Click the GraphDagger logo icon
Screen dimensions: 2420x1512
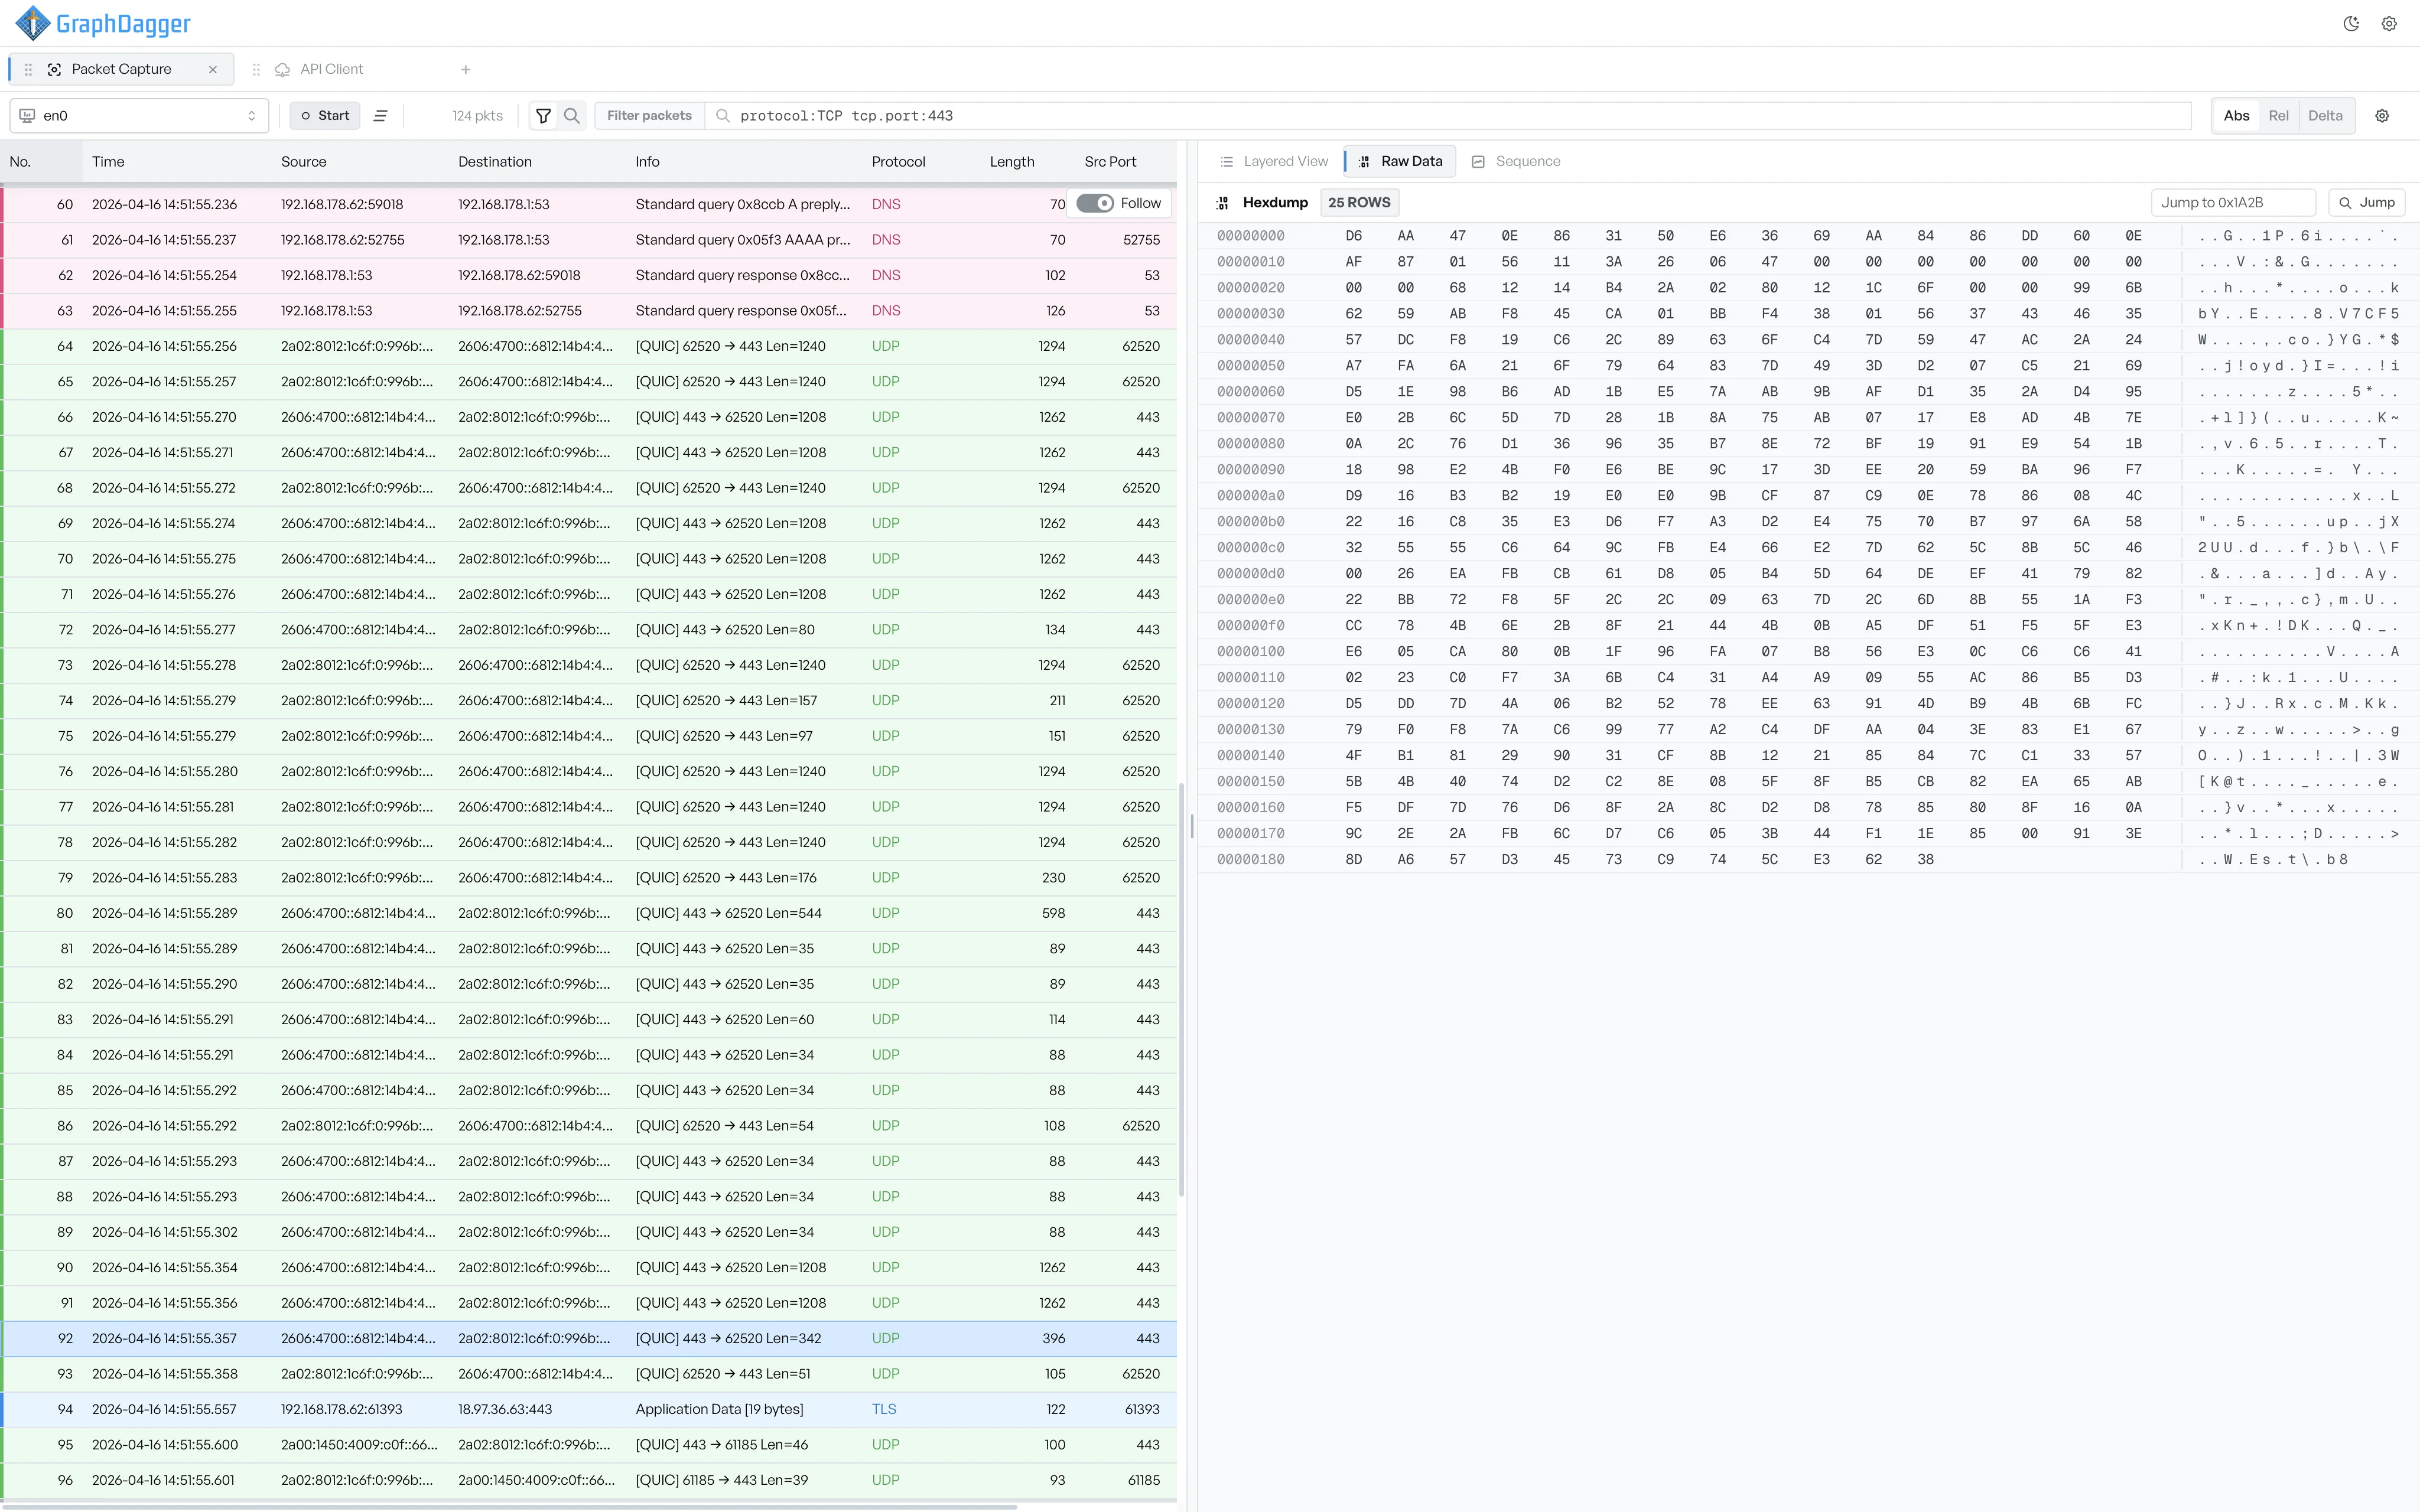tap(33, 23)
